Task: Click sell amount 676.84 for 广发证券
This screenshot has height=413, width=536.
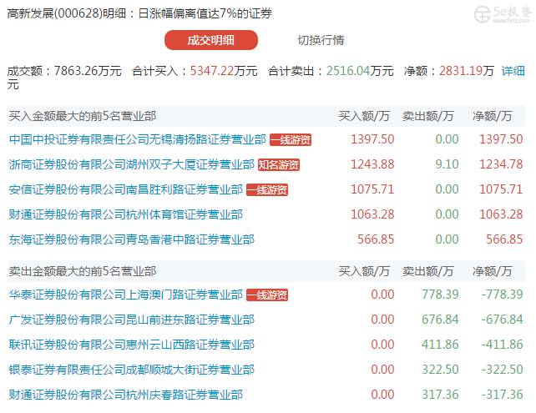Action: [440, 320]
